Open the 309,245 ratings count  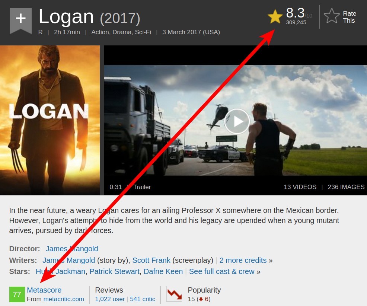pos(296,22)
